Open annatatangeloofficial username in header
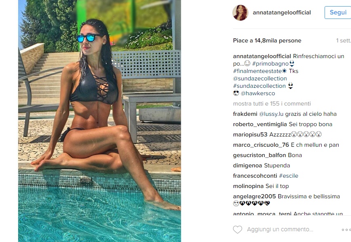 pos(282,12)
